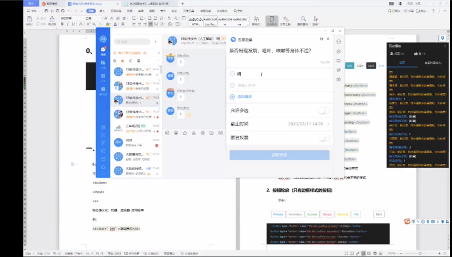Open the WPS help question mark
Image resolution: width=452 pixels, height=257 pixels.
(433, 11)
